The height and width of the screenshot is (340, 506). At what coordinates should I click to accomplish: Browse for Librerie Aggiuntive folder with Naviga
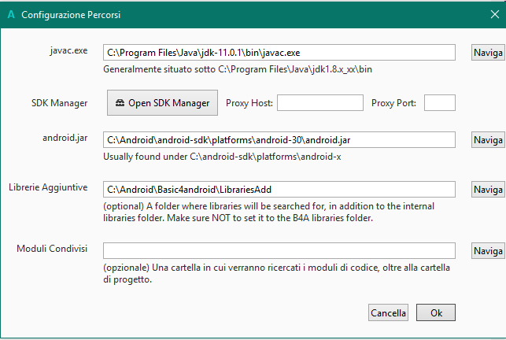[488, 190]
